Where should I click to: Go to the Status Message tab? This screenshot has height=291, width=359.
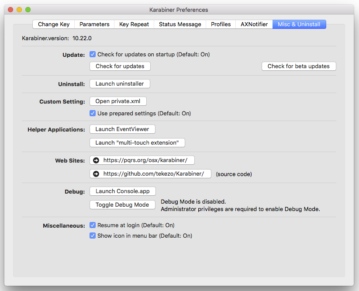pyautogui.click(x=180, y=24)
